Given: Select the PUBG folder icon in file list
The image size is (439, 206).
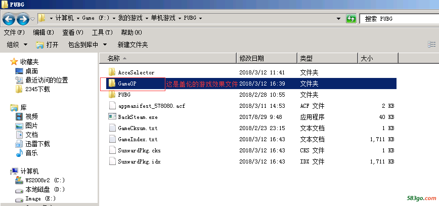Looking at the screenshot, I should tap(112, 95).
